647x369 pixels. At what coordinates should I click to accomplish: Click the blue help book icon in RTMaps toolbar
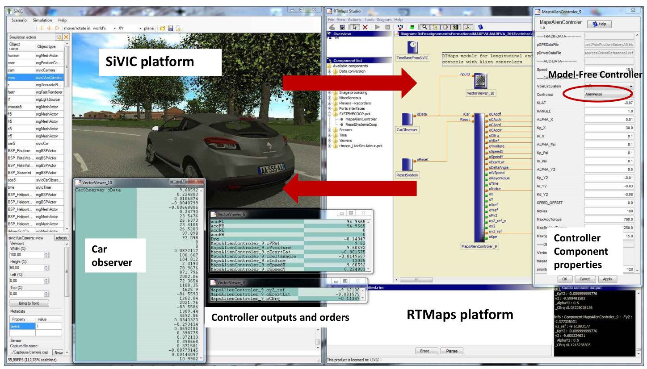[x=480, y=27]
